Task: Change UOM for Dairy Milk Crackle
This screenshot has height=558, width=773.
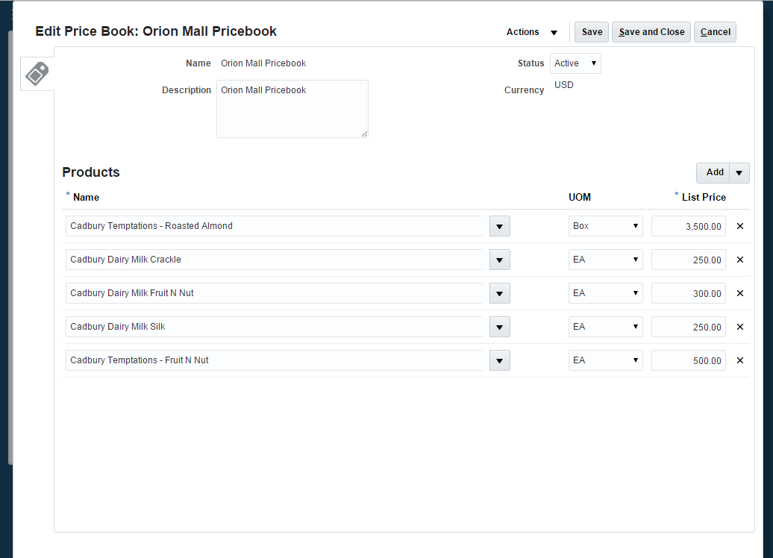Action: (605, 260)
